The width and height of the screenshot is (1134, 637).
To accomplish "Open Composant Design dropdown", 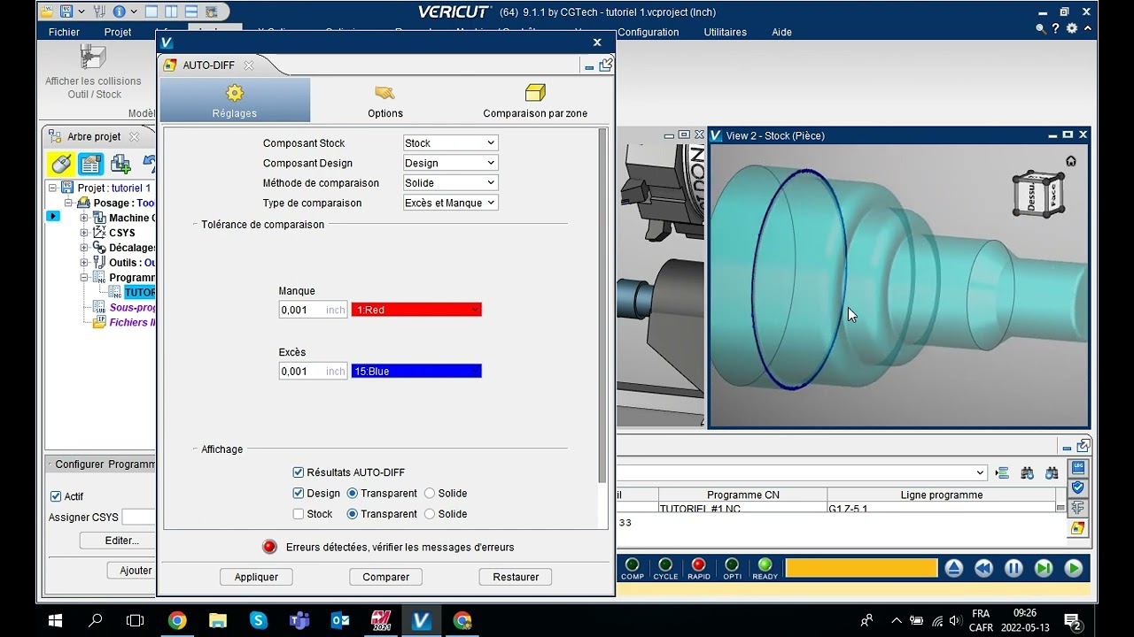I will (450, 163).
